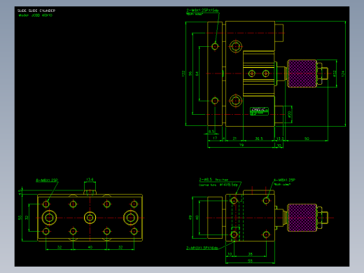Select the magenta knurled knob in the top view
Image resolution: width=364 pixels, height=273 pixels.
point(302,73)
